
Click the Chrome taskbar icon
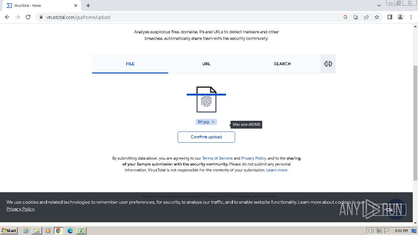point(58,231)
